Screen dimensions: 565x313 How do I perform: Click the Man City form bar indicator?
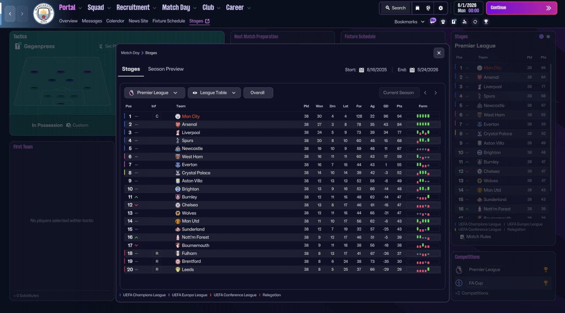point(423,116)
